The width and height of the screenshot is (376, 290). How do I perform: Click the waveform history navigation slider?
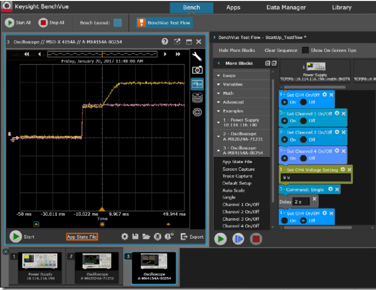click(x=102, y=54)
